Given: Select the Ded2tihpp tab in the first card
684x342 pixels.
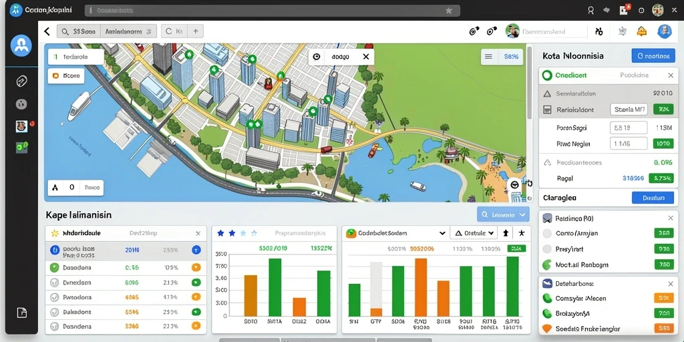Looking at the screenshot, I should [144, 233].
